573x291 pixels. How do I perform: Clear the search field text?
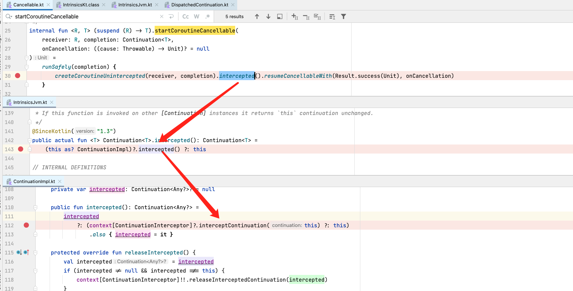point(162,16)
